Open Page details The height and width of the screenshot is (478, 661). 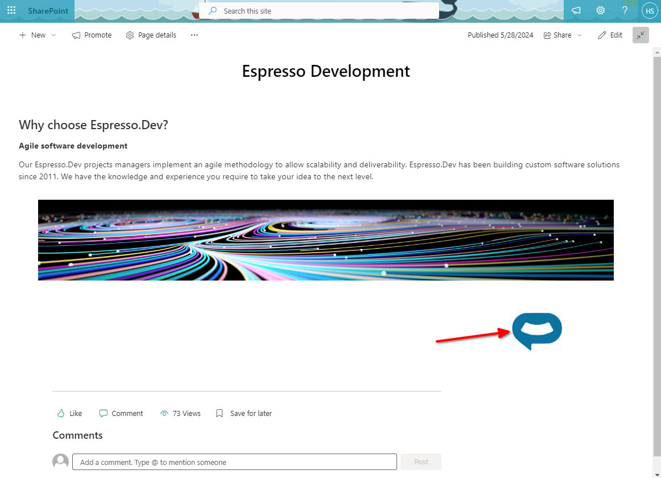point(151,35)
